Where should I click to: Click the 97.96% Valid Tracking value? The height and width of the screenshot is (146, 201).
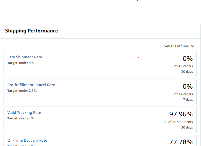point(181,114)
